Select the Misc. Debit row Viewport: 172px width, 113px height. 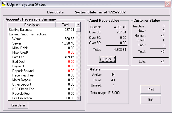42,48
